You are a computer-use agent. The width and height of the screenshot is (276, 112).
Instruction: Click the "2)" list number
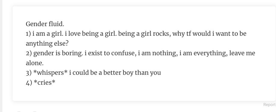point(29,53)
